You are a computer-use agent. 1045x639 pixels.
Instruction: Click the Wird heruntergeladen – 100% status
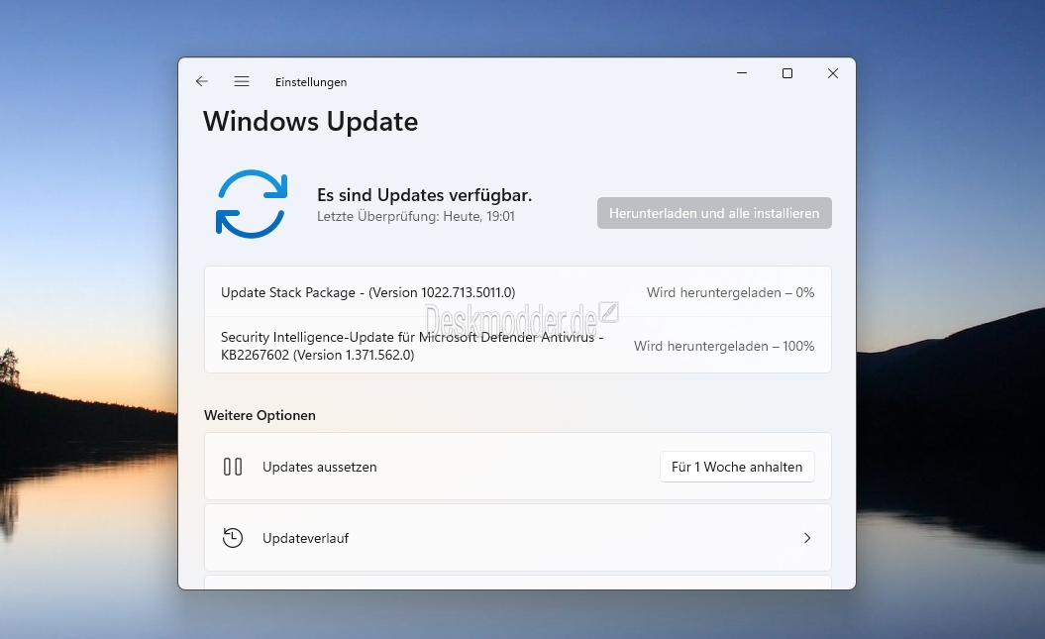724,346
